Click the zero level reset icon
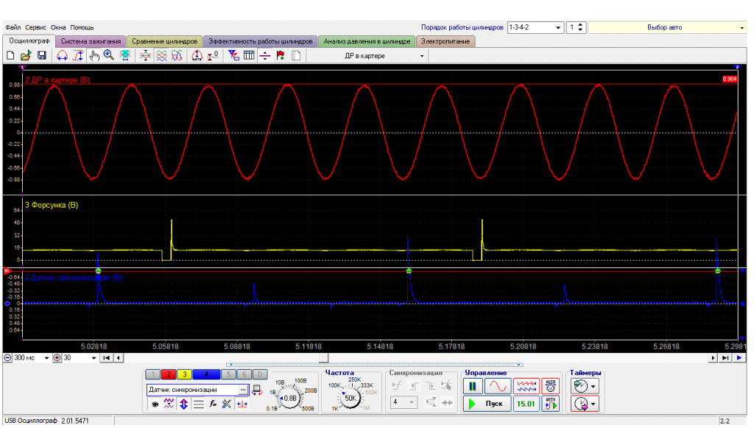 tap(213, 56)
